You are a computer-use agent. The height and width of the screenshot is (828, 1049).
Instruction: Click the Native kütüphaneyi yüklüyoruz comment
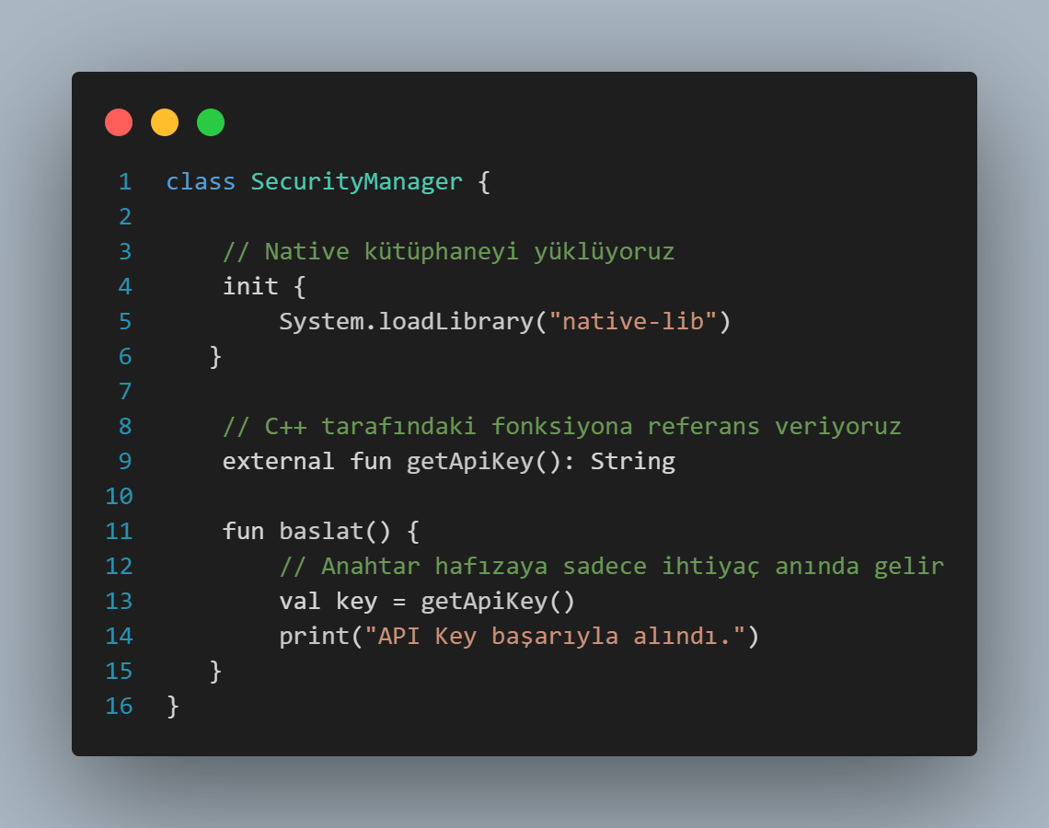tap(448, 252)
